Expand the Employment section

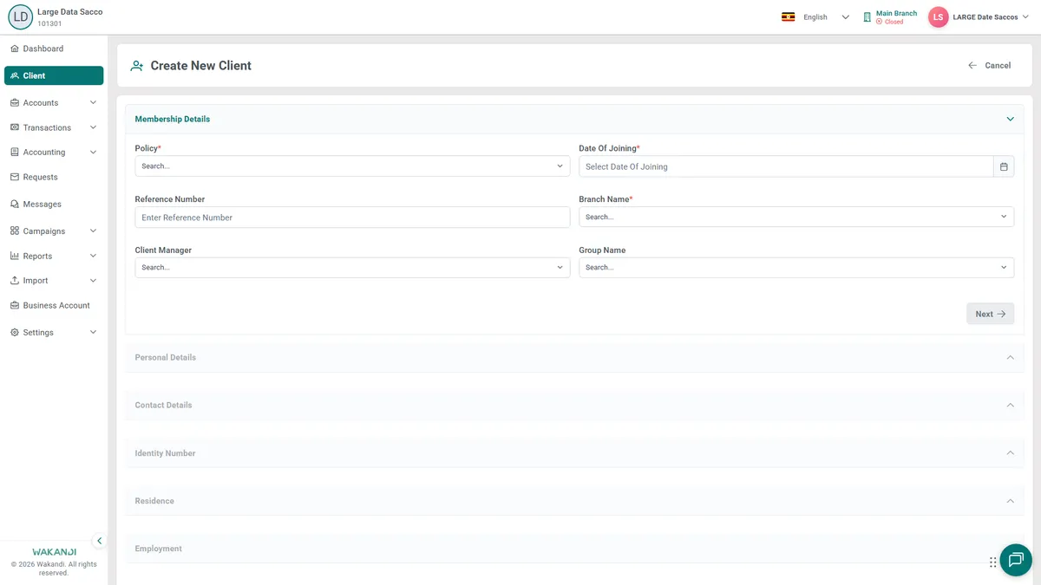574,549
